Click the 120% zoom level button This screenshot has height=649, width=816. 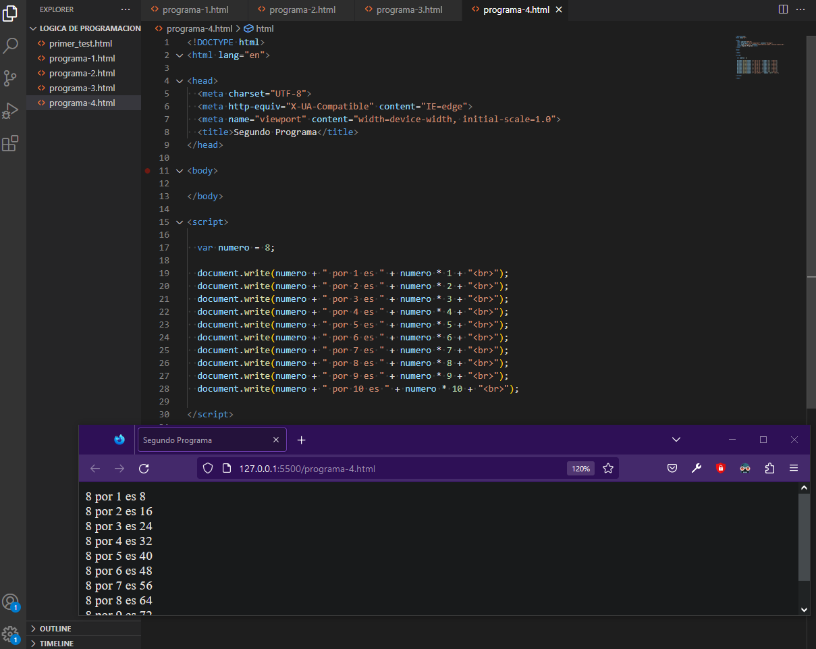(580, 469)
